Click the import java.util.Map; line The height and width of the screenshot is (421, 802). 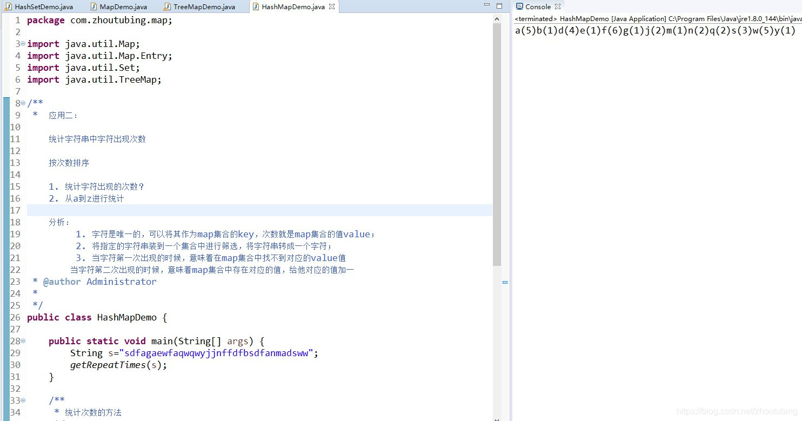tap(83, 44)
